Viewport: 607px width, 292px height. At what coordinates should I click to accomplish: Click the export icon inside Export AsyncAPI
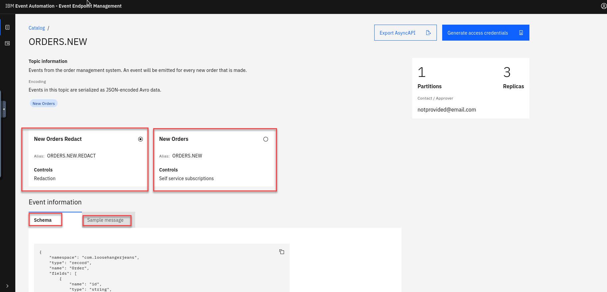click(x=429, y=33)
